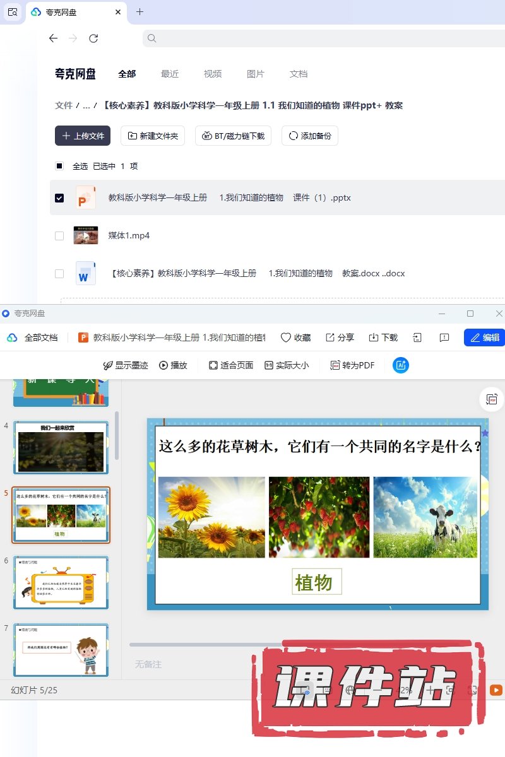Screen dimensions: 505x757
Task: Click the 转为PDF convert button
Action: click(352, 365)
